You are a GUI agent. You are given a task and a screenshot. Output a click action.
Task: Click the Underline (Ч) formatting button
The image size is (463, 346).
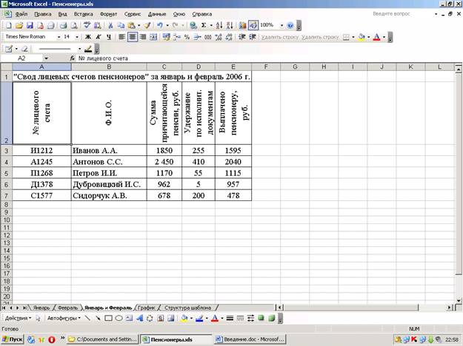(109, 36)
